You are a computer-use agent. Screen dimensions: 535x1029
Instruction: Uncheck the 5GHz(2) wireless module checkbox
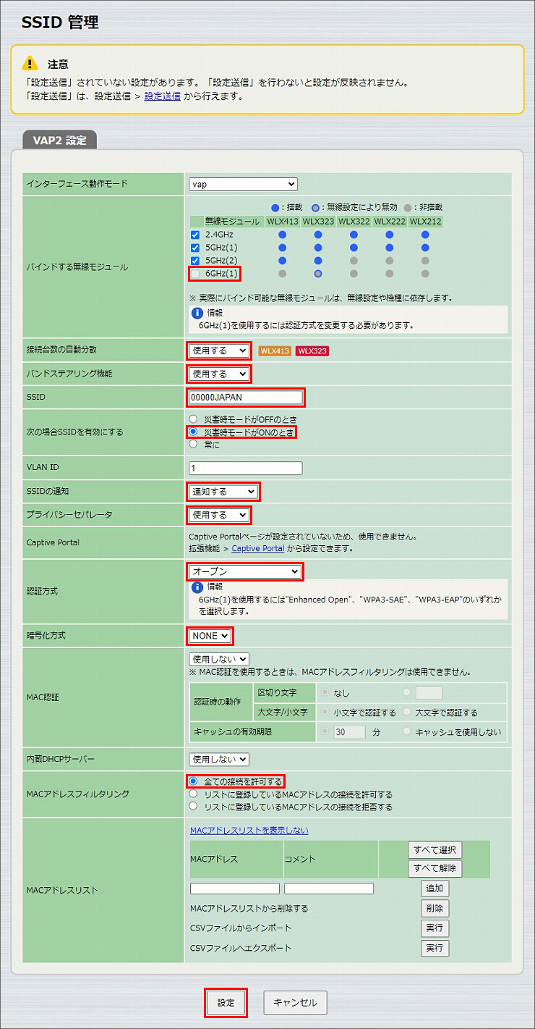click(195, 261)
